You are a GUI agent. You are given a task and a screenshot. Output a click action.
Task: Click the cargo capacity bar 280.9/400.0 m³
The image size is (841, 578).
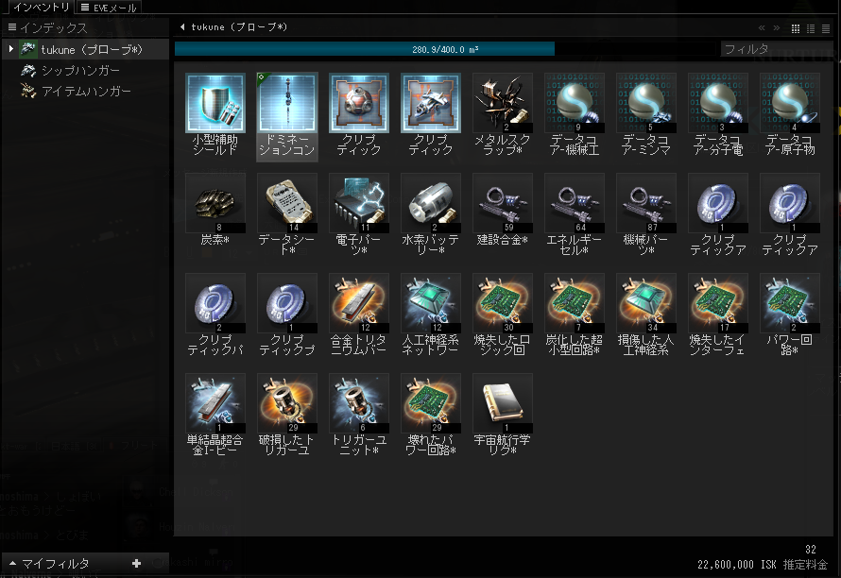[445, 49]
